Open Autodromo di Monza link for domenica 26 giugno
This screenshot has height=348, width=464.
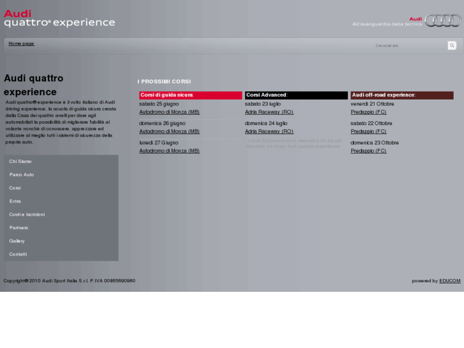coord(169,131)
